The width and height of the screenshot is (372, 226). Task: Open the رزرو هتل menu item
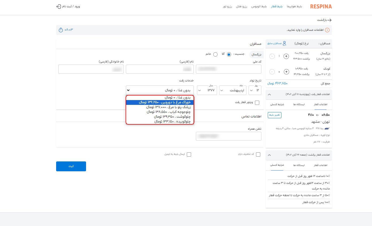coord(242,6)
